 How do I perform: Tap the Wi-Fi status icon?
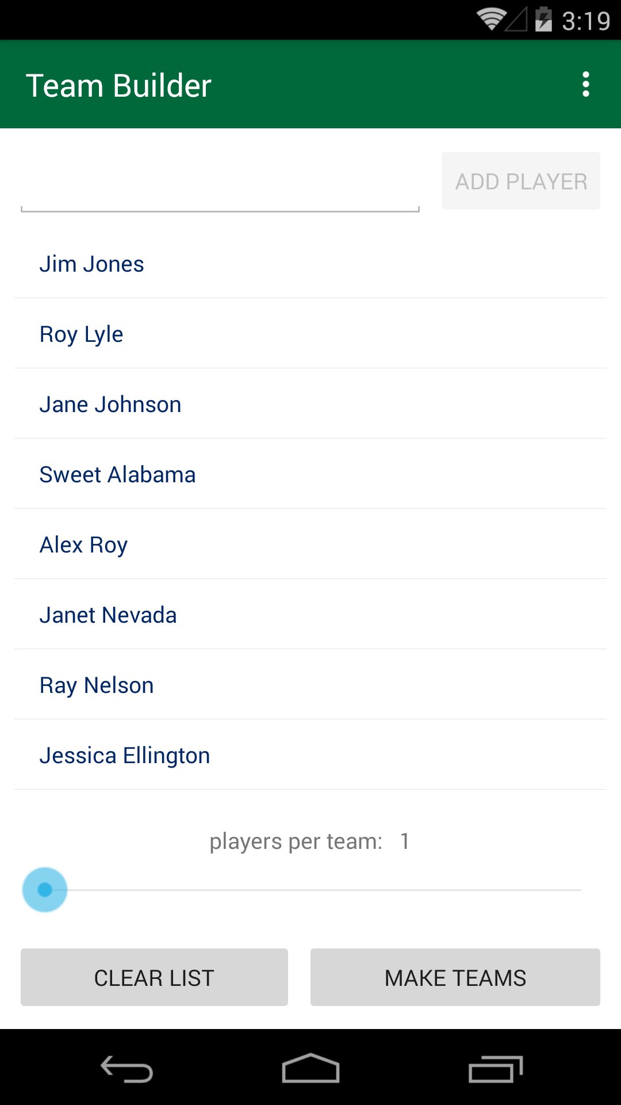491,20
